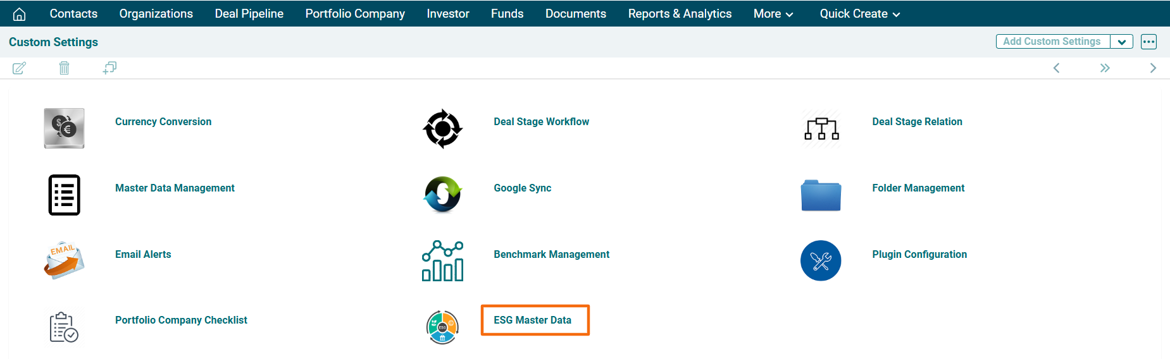1170x359 pixels.
Task: Open the Master Data Management link
Action: [175, 188]
